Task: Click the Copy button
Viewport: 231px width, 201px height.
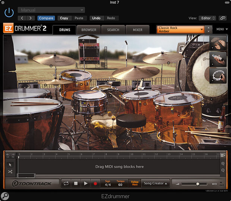Action: click(64, 18)
